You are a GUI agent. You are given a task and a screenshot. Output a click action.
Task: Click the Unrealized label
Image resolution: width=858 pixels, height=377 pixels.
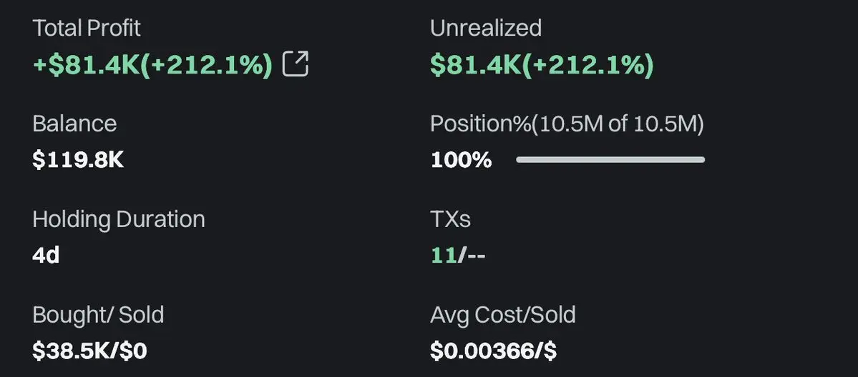[x=486, y=28]
